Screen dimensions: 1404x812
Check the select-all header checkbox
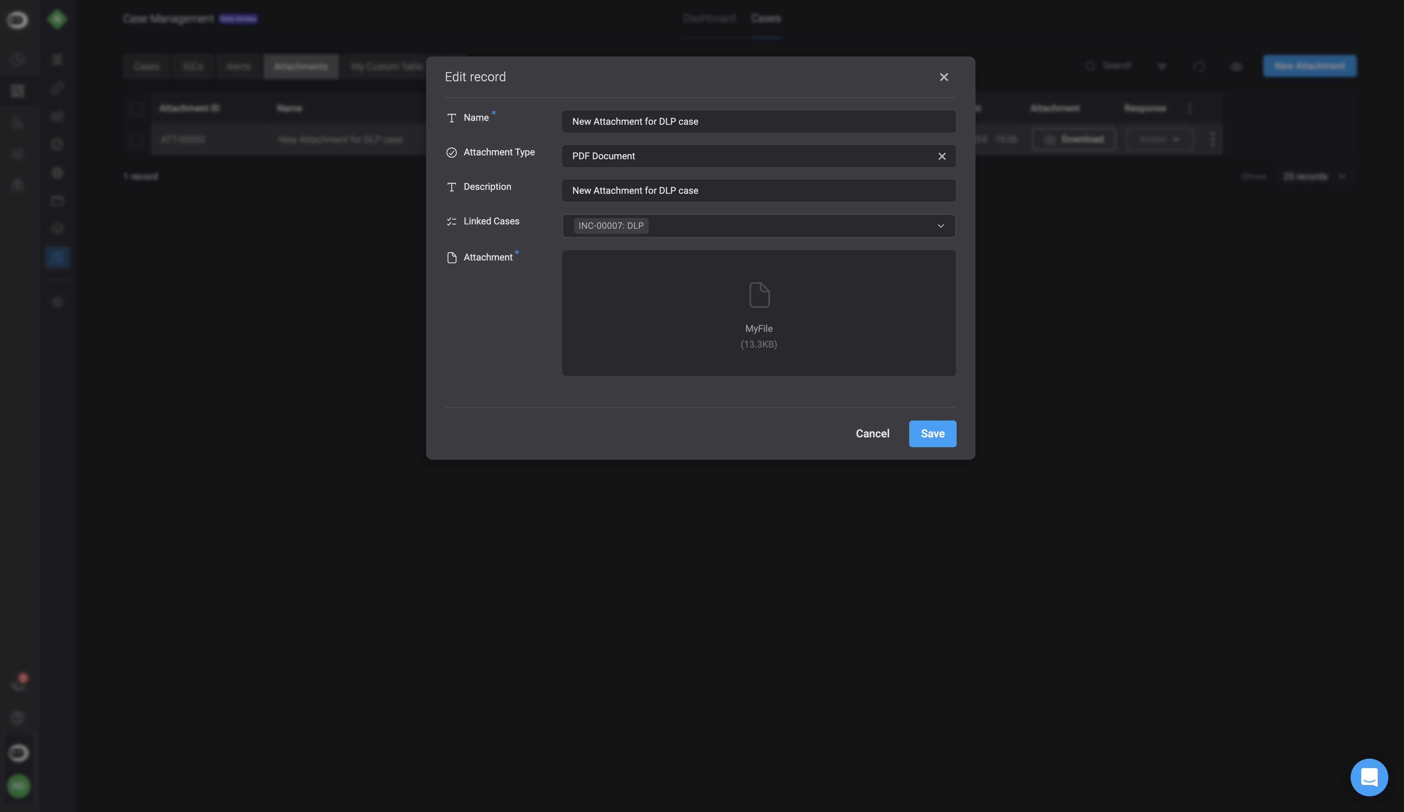136,109
